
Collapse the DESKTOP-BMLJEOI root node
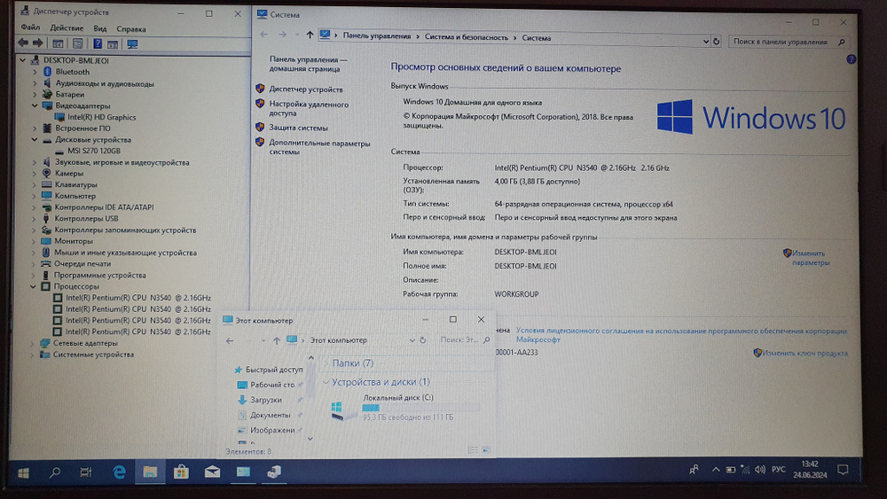pyautogui.click(x=22, y=60)
